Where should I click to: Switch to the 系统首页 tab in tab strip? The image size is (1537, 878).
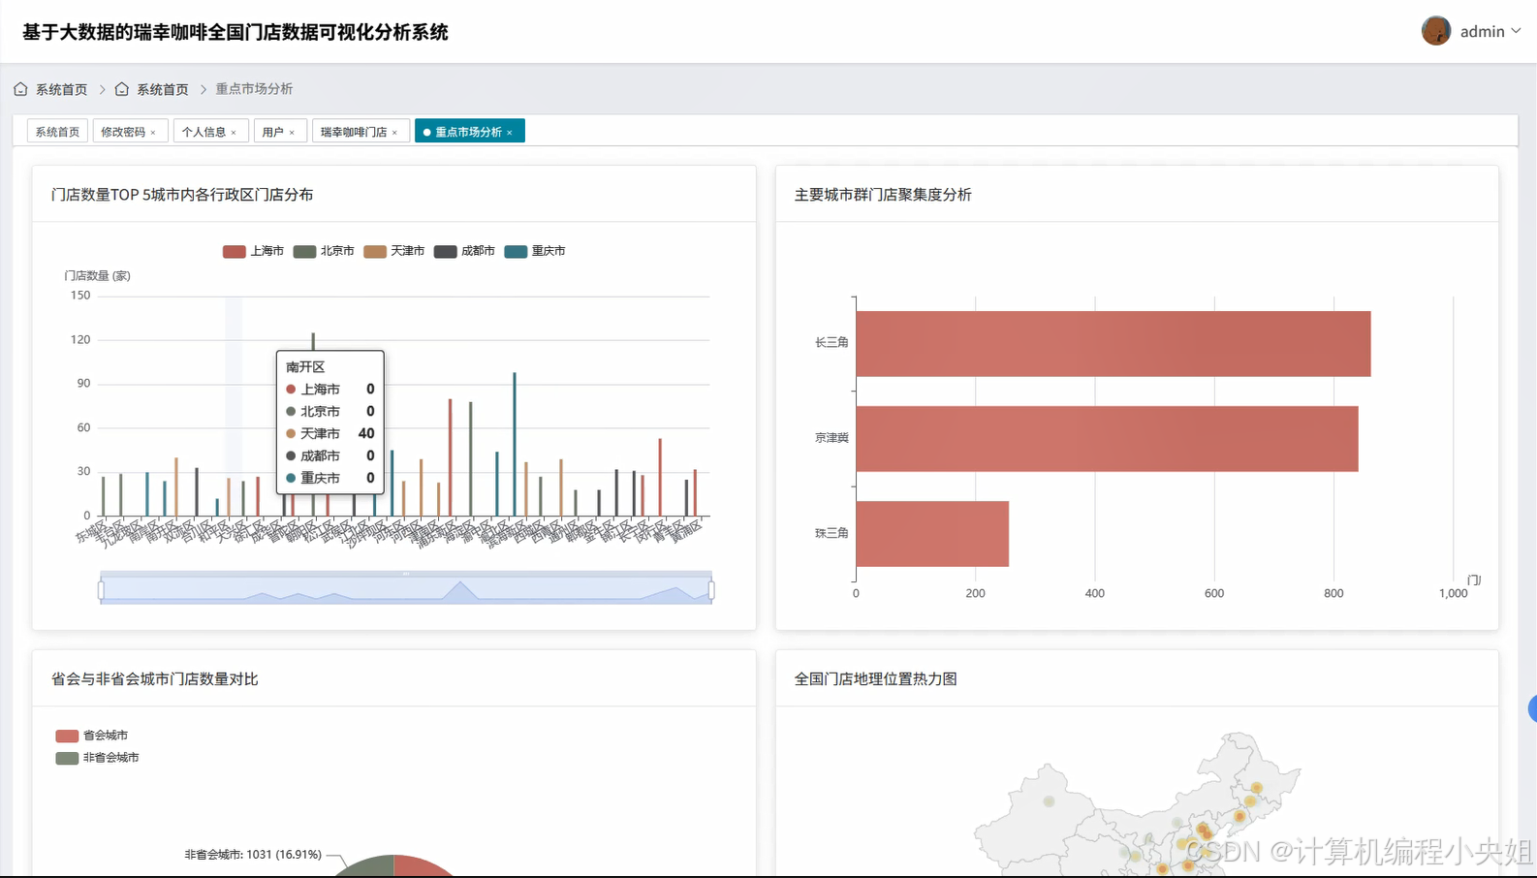(57, 132)
